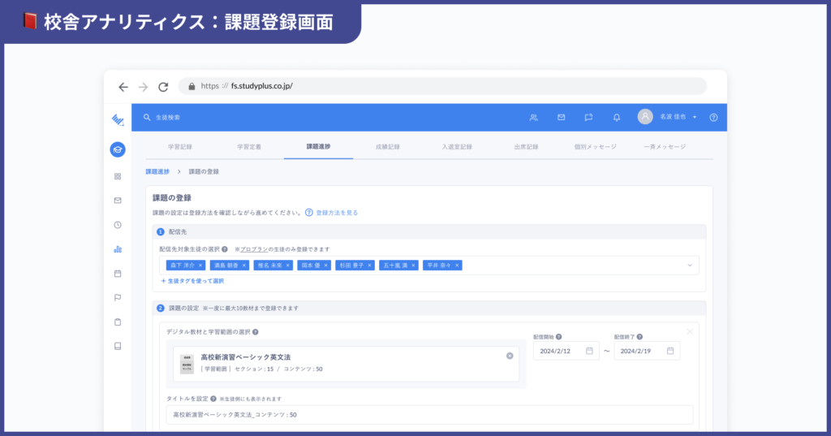Click the lock icon in the address bar
The width and height of the screenshot is (831, 436).
tap(192, 86)
